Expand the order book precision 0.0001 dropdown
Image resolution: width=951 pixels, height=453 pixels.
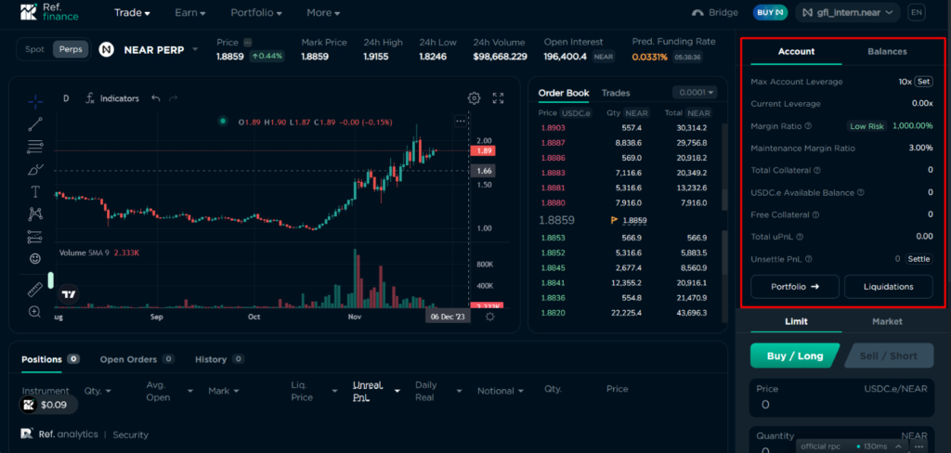click(695, 93)
